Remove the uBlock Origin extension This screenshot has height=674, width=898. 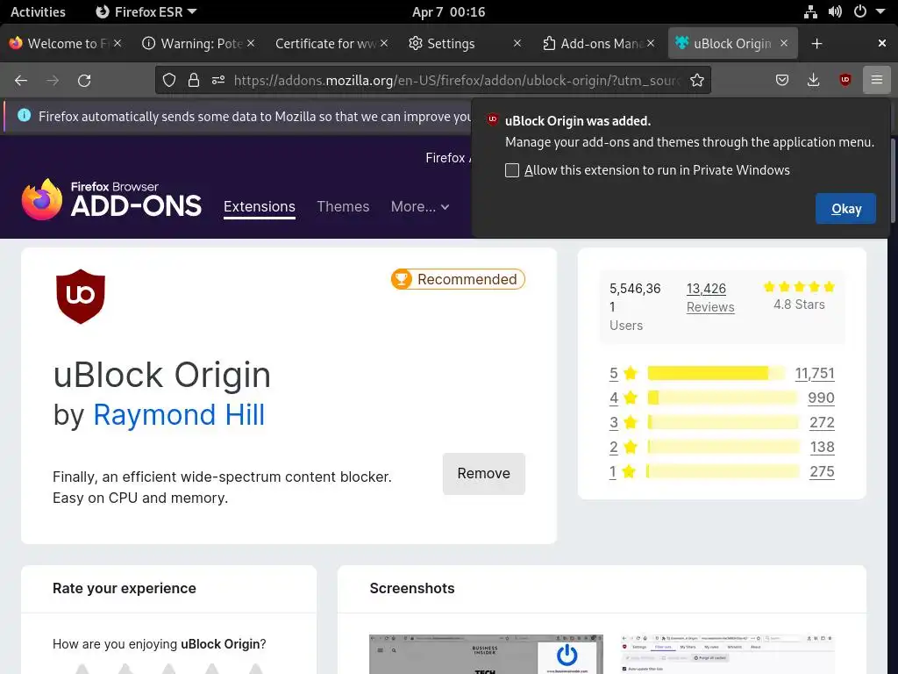[484, 473]
